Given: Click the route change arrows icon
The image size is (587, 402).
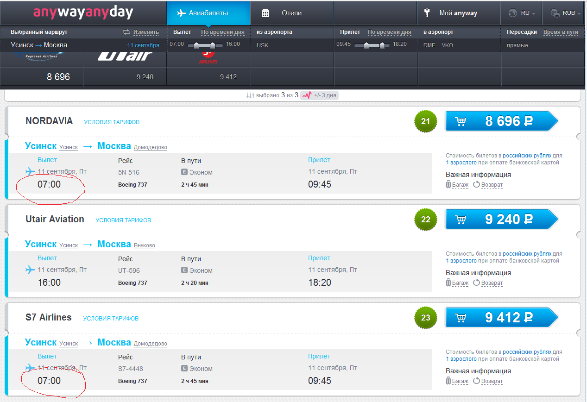Looking at the screenshot, I should [x=126, y=32].
